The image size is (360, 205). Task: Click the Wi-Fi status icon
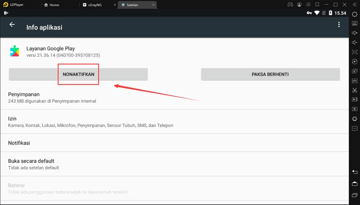(317, 13)
